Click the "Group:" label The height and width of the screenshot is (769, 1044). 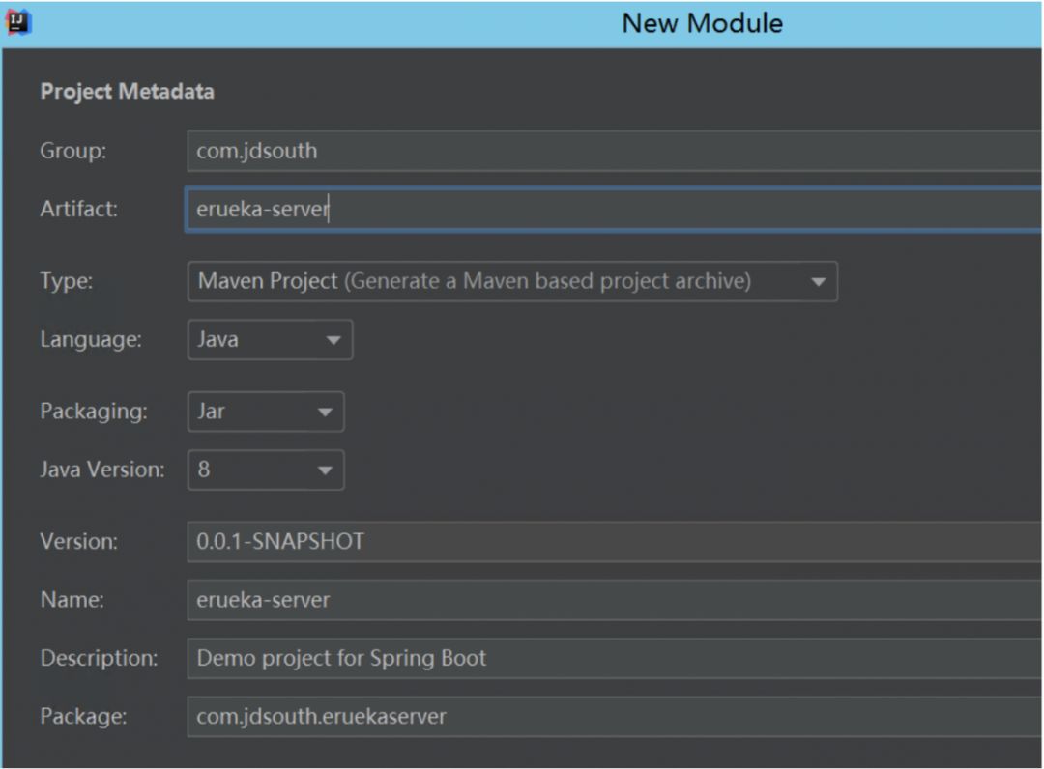[x=72, y=152]
